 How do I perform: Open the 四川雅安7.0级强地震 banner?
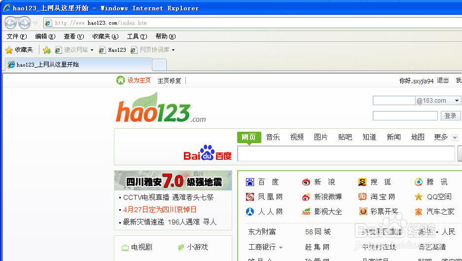tap(173, 181)
